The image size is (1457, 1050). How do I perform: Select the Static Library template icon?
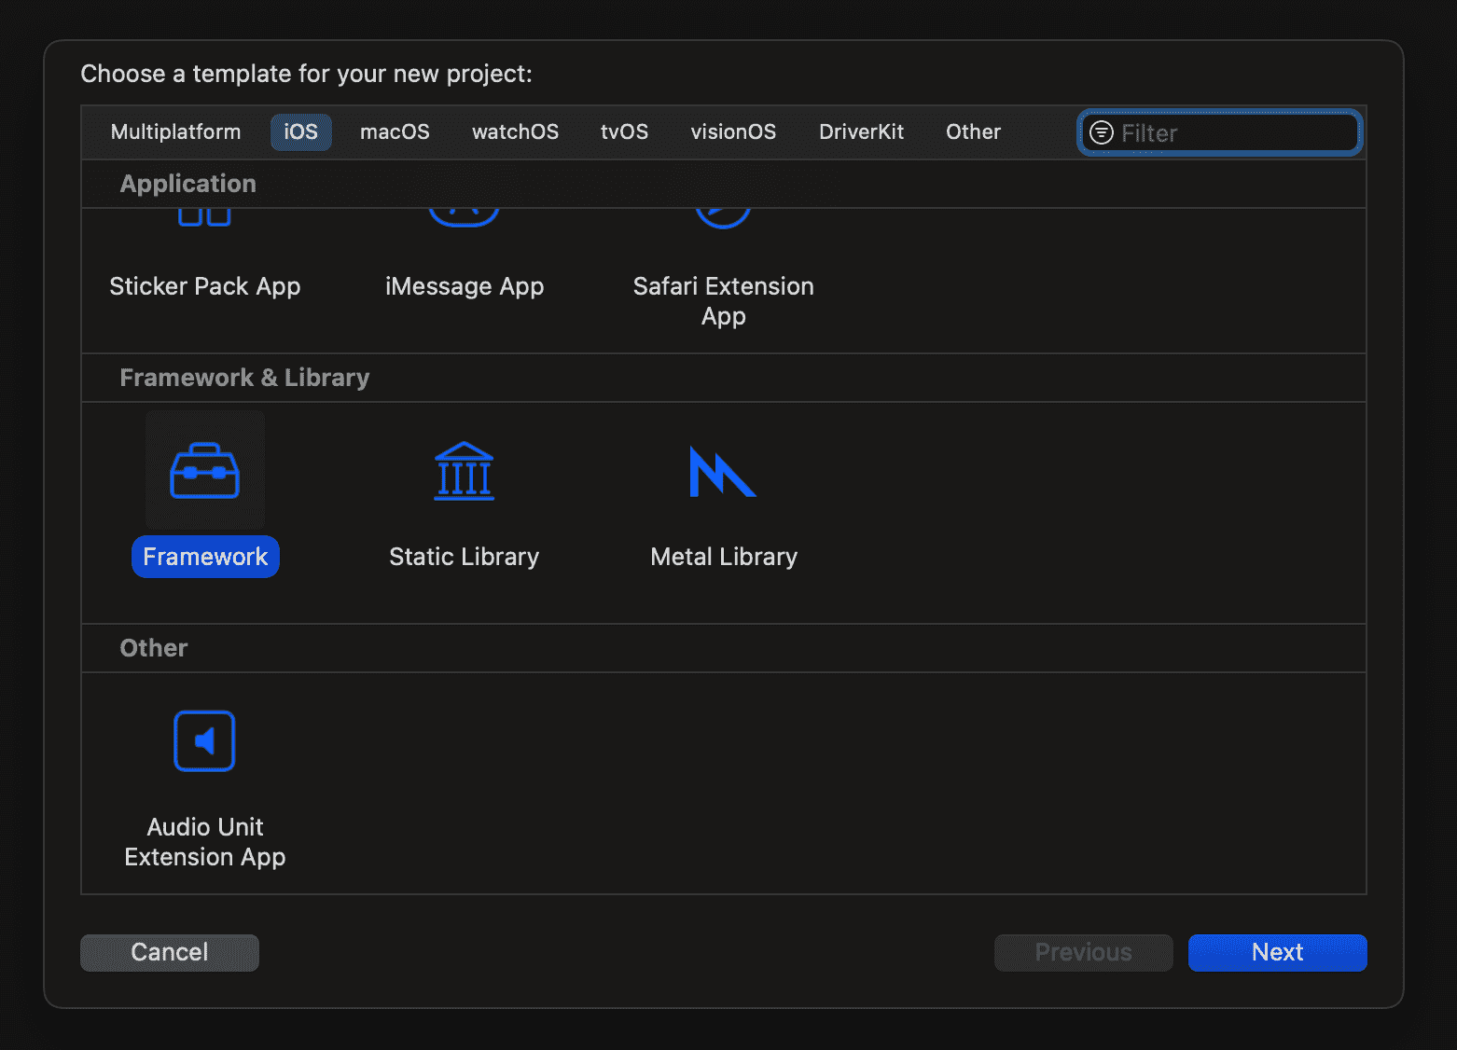pyautogui.click(x=464, y=471)
